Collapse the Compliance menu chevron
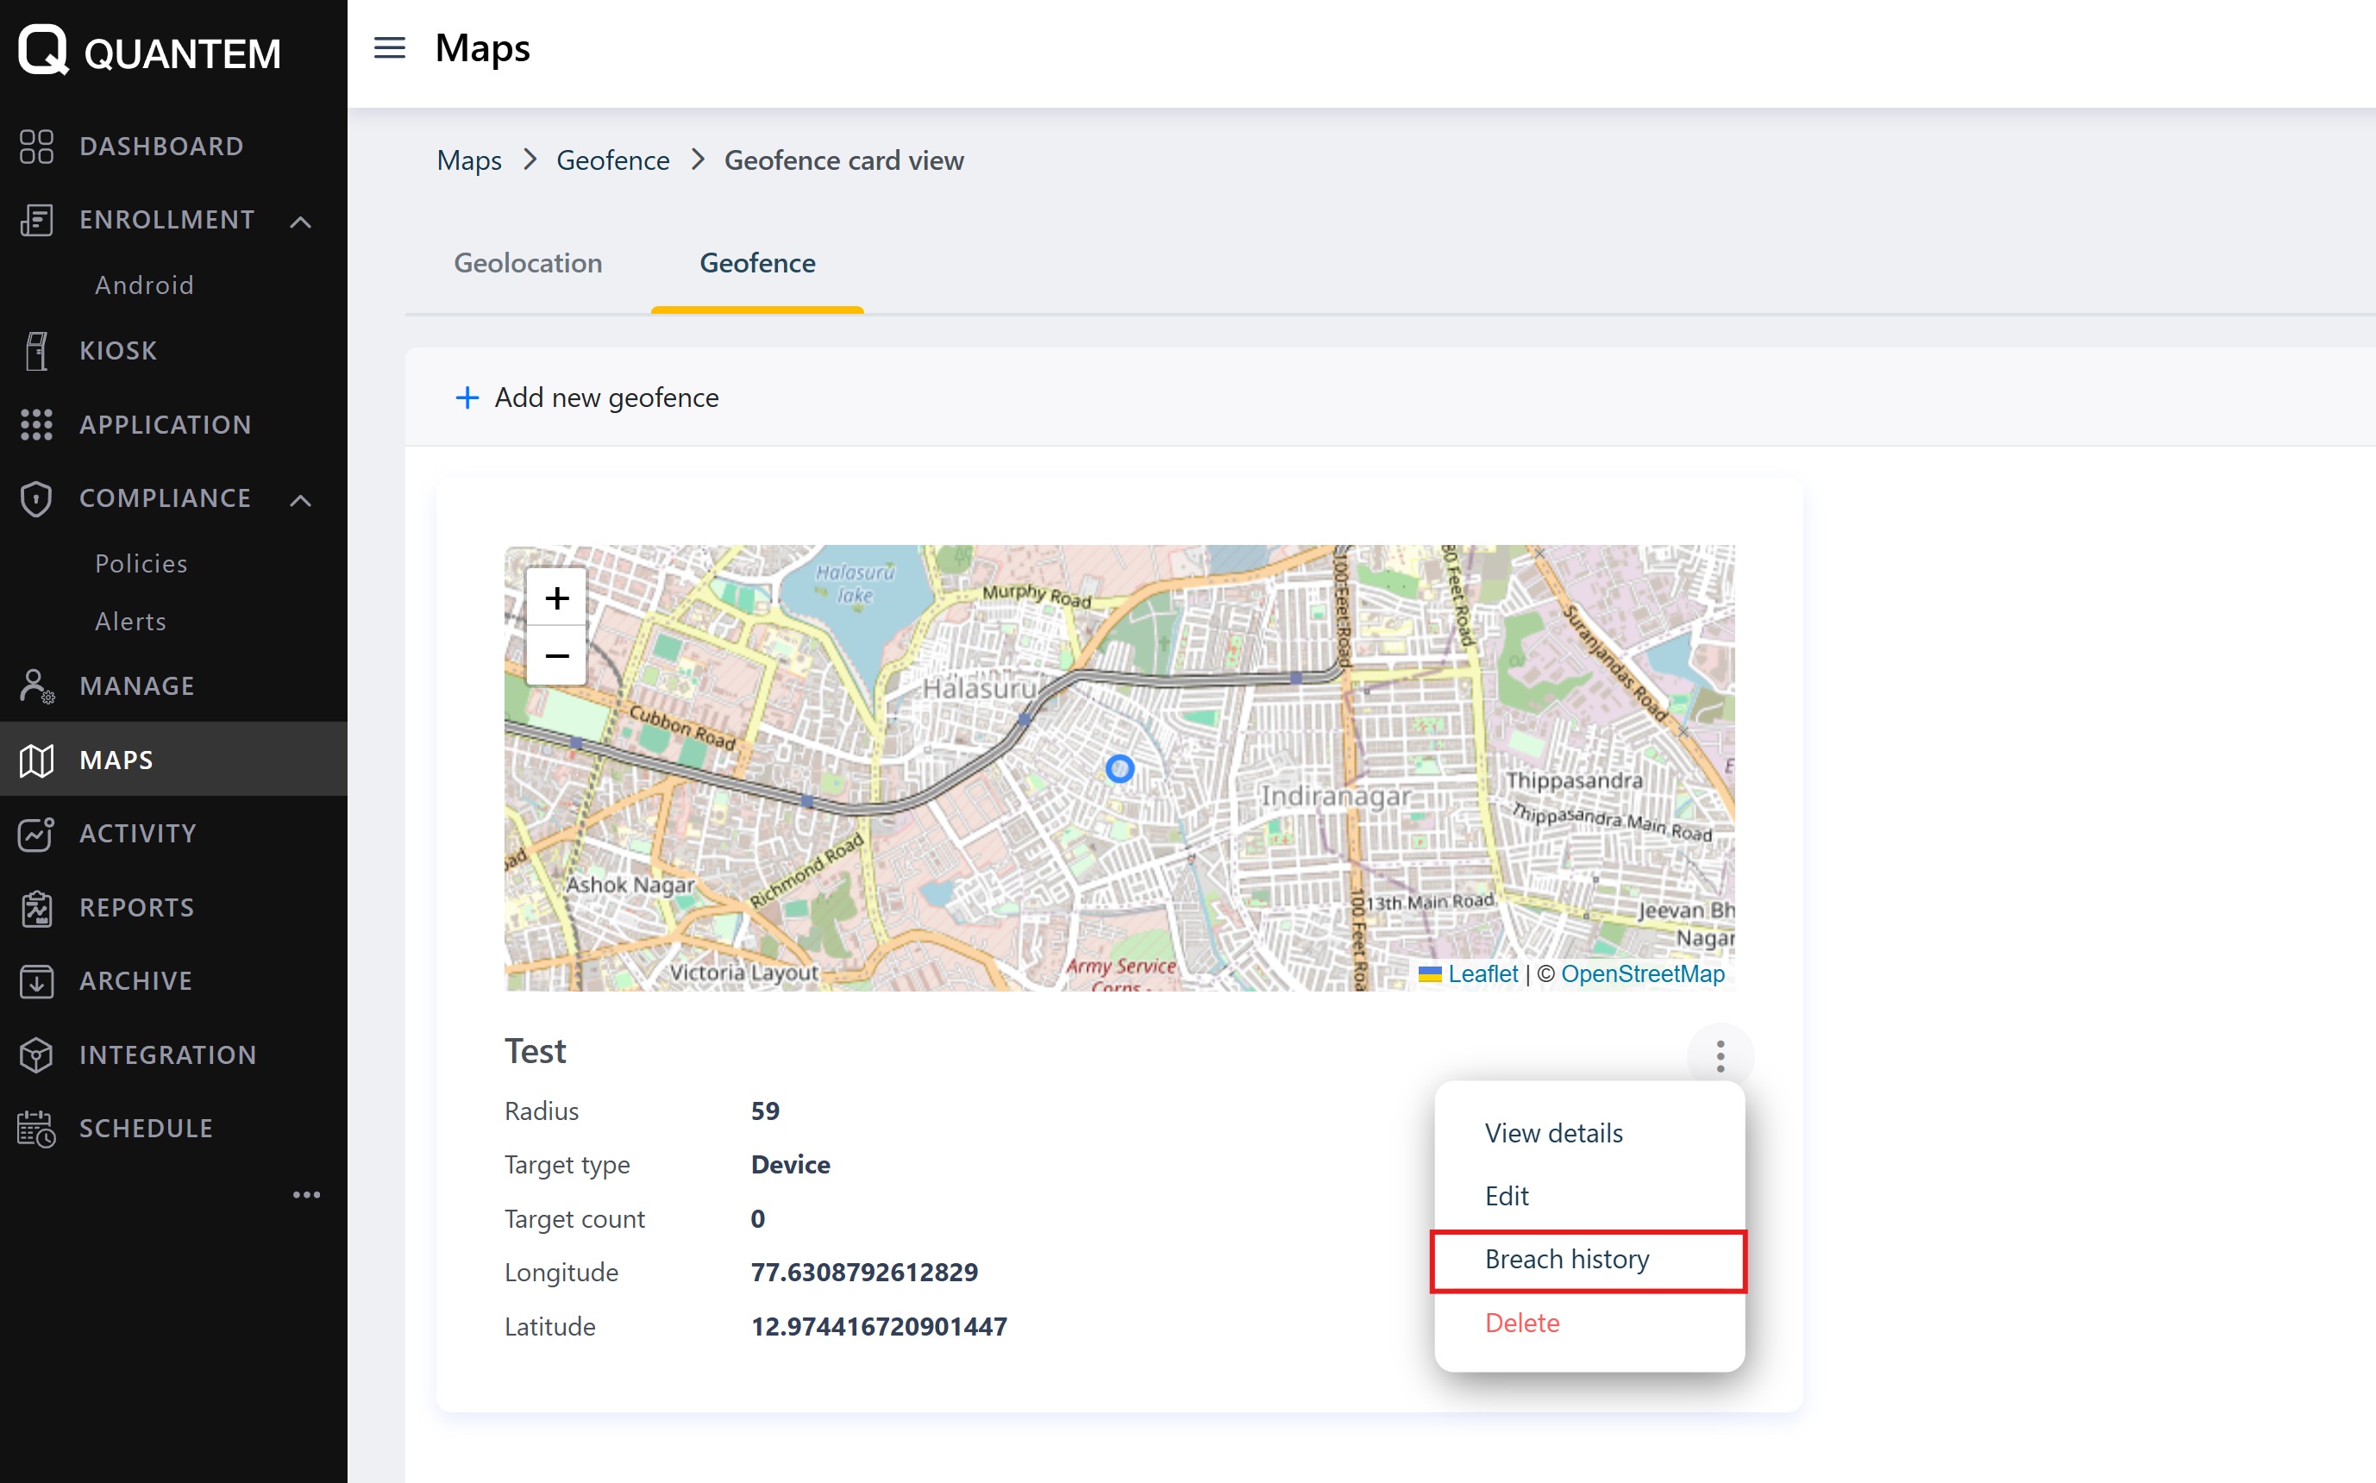Viewport: 2376px width, 1483px height. pos(301,500)
